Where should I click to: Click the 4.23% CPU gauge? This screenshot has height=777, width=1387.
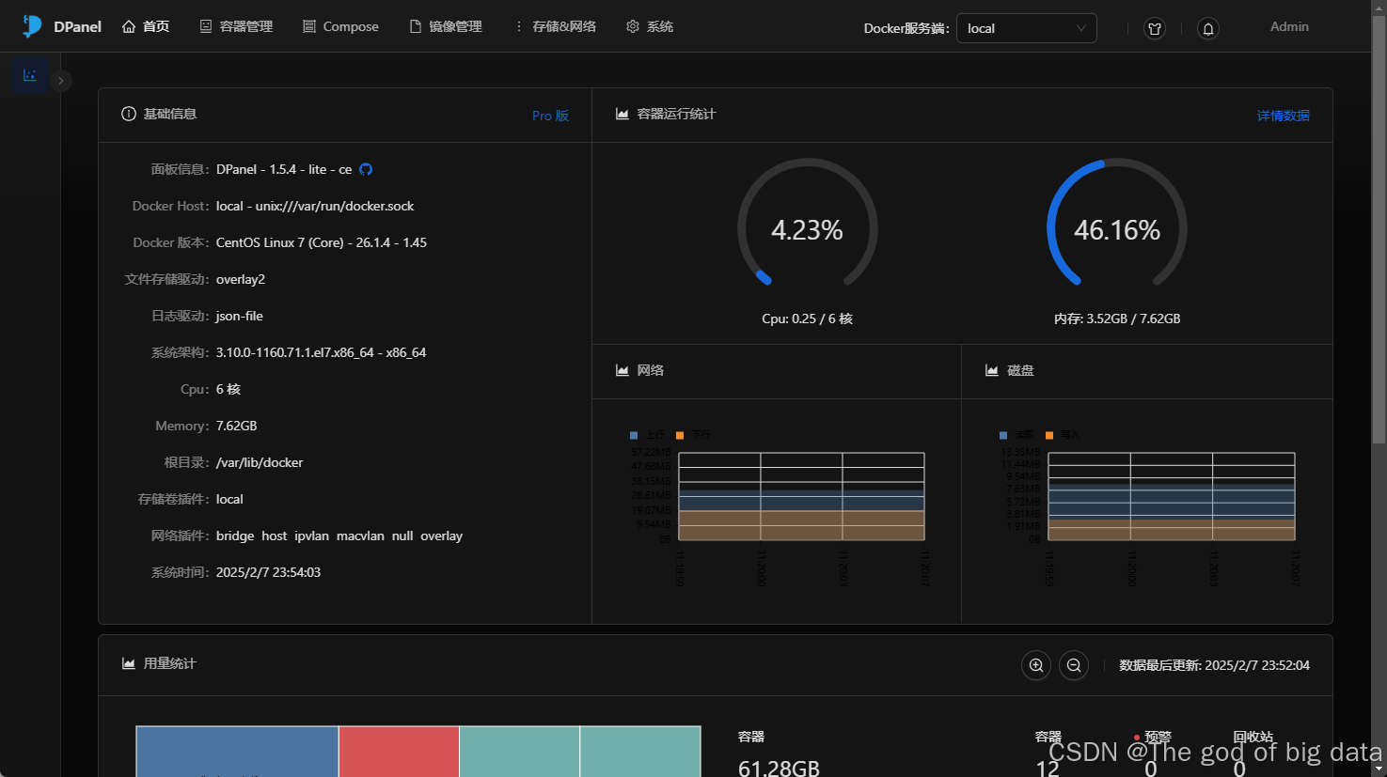(x=807, y=224)
